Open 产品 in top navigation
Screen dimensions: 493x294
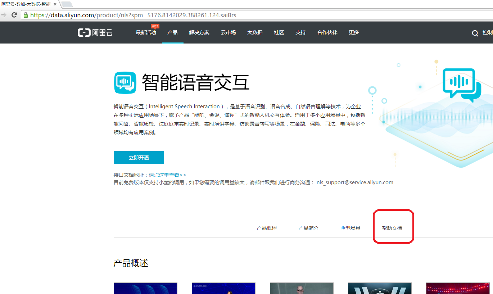point(172,32)
